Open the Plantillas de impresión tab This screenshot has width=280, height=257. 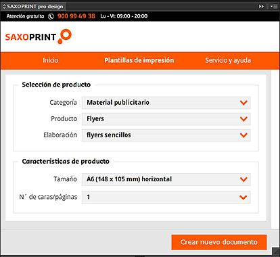point(139,60)
